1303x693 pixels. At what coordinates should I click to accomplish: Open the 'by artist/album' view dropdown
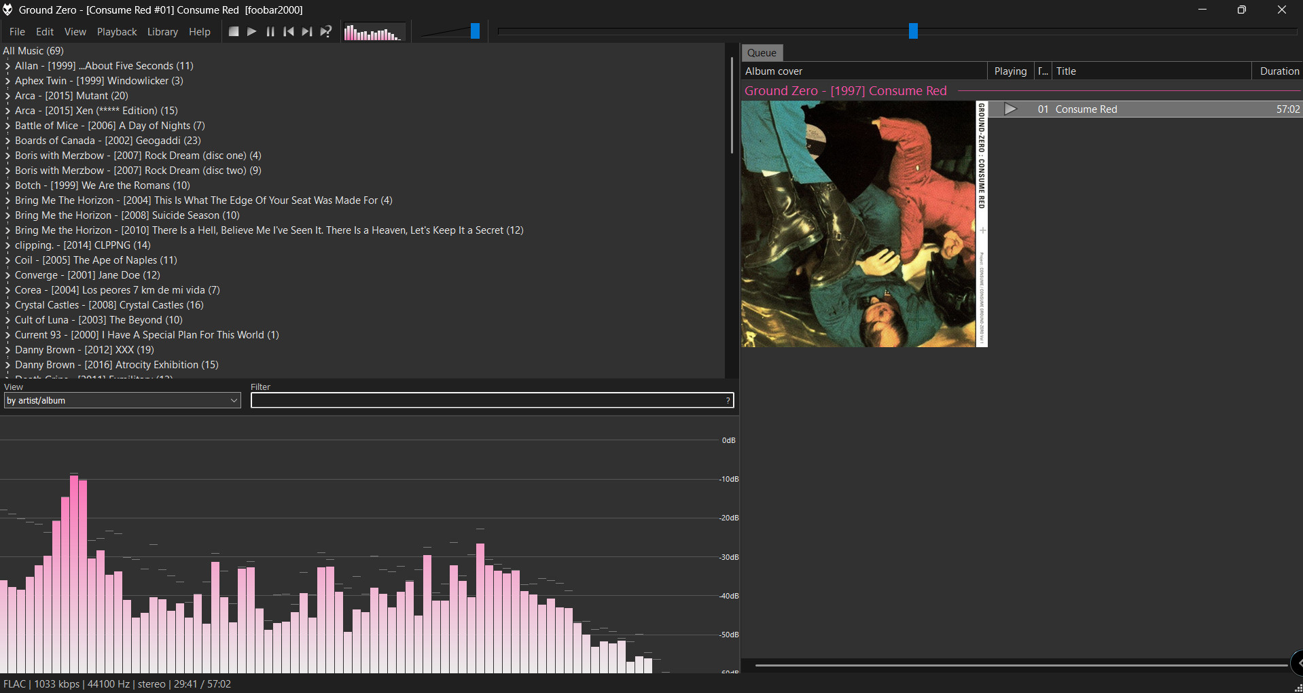click(122, 400)
